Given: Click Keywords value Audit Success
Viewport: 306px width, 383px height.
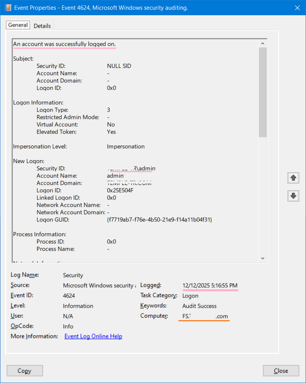Looking at the screenshot, I should [199, 306].
